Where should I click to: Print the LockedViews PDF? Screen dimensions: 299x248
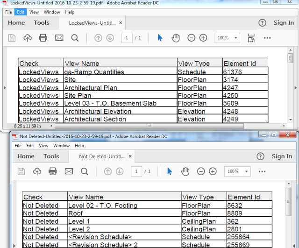coord(43,38)
